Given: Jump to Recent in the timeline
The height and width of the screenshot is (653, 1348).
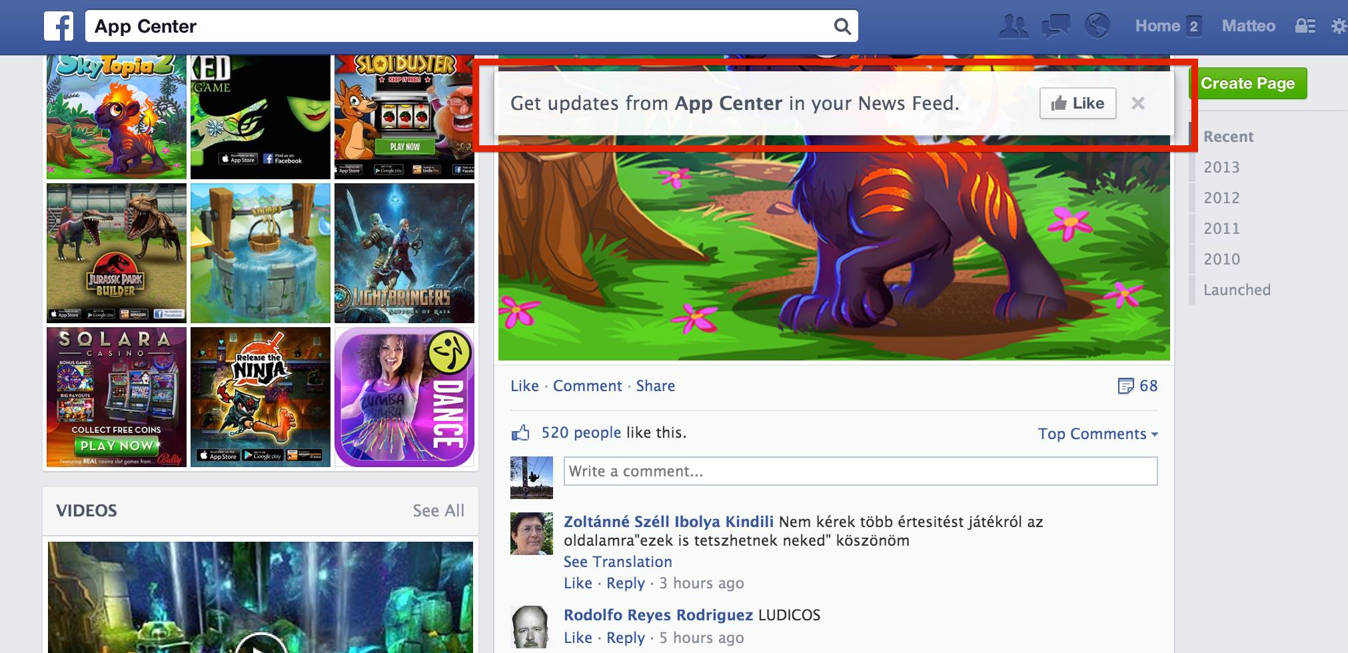Looking at the screenshot, I should [x=1228, y=137].
